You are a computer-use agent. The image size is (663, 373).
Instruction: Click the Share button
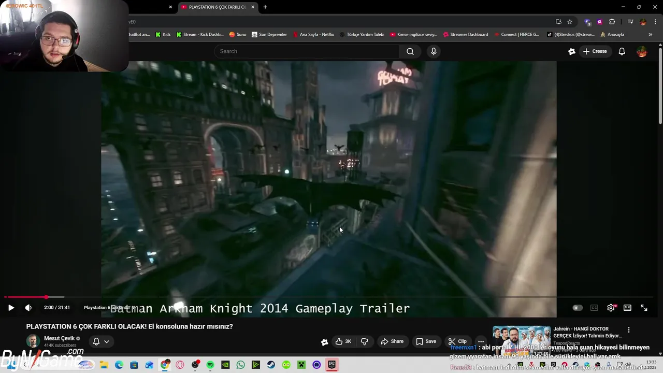(x=392, y=341)
